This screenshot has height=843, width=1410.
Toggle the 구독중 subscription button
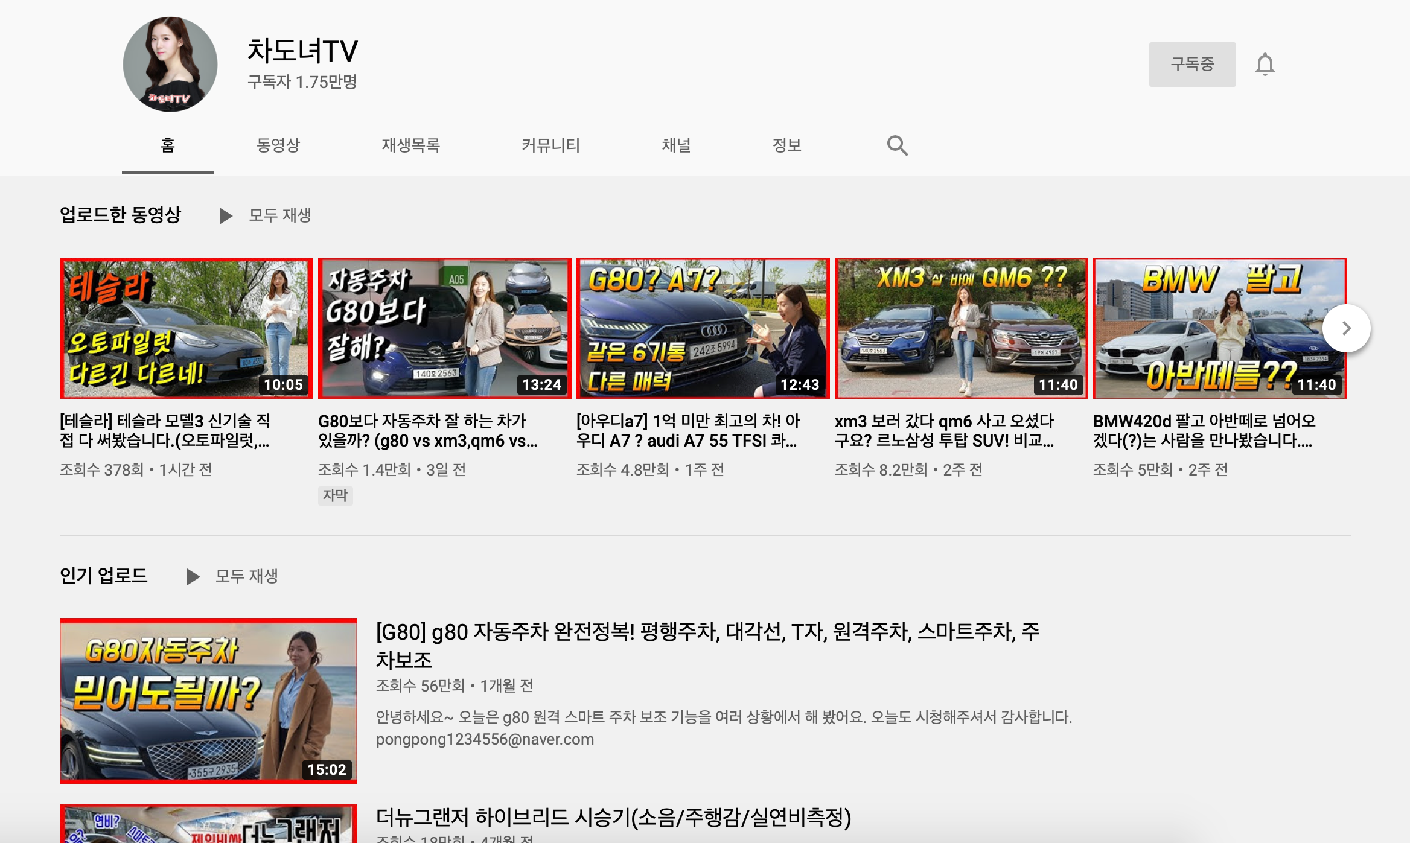(1191, 65)
